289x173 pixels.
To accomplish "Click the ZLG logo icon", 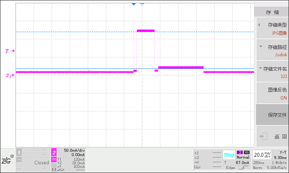I will click(x=7, y=160).
